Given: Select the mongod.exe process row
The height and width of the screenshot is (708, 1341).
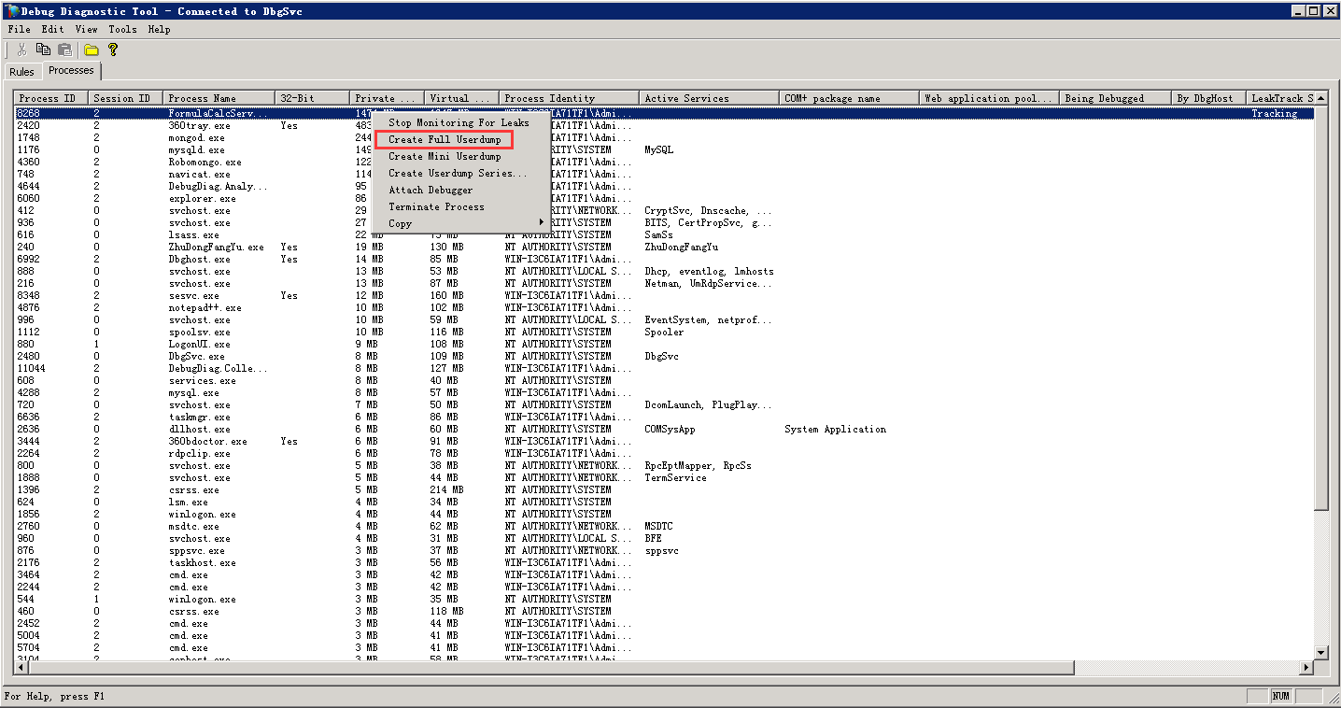Looking at the screenshot, I should pos(664,137).
